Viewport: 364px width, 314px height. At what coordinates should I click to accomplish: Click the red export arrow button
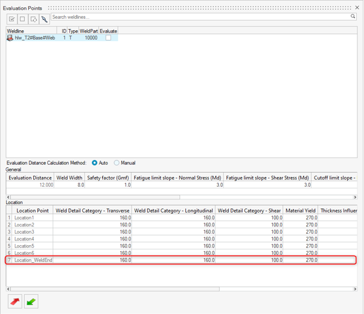(14, 301)
